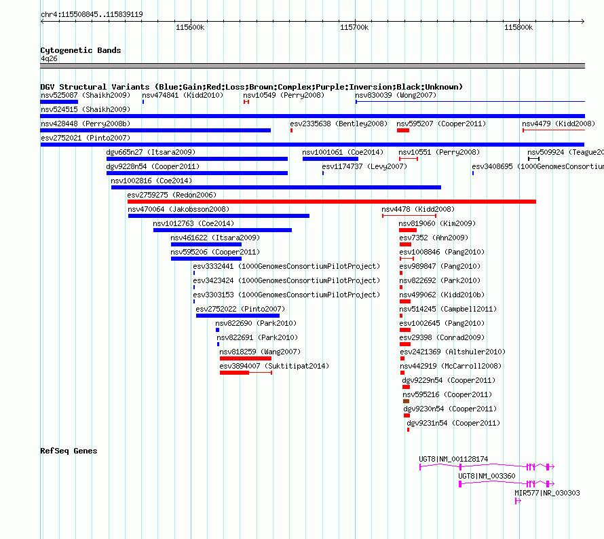
Task: Click the esv1002645 (Pang2010) label
Action: (442, 323)
